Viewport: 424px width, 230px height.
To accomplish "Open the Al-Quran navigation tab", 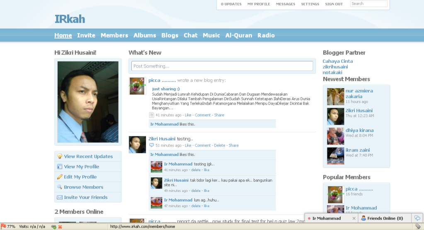I will click(238, 36).
